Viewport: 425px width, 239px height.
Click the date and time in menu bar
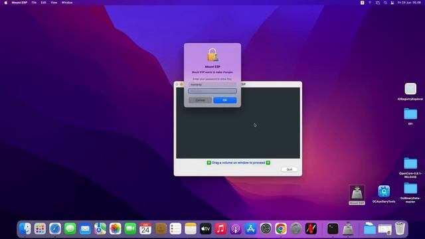point(409,3)
